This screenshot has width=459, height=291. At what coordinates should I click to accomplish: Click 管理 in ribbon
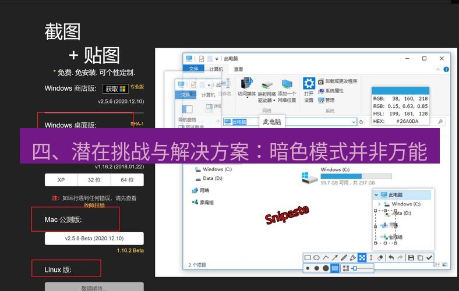coord(326,100)
